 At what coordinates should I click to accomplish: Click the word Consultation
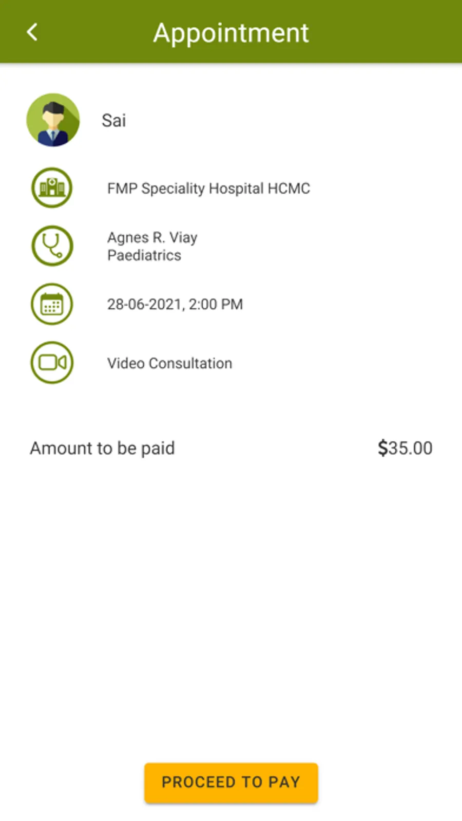tap(190, 363)
